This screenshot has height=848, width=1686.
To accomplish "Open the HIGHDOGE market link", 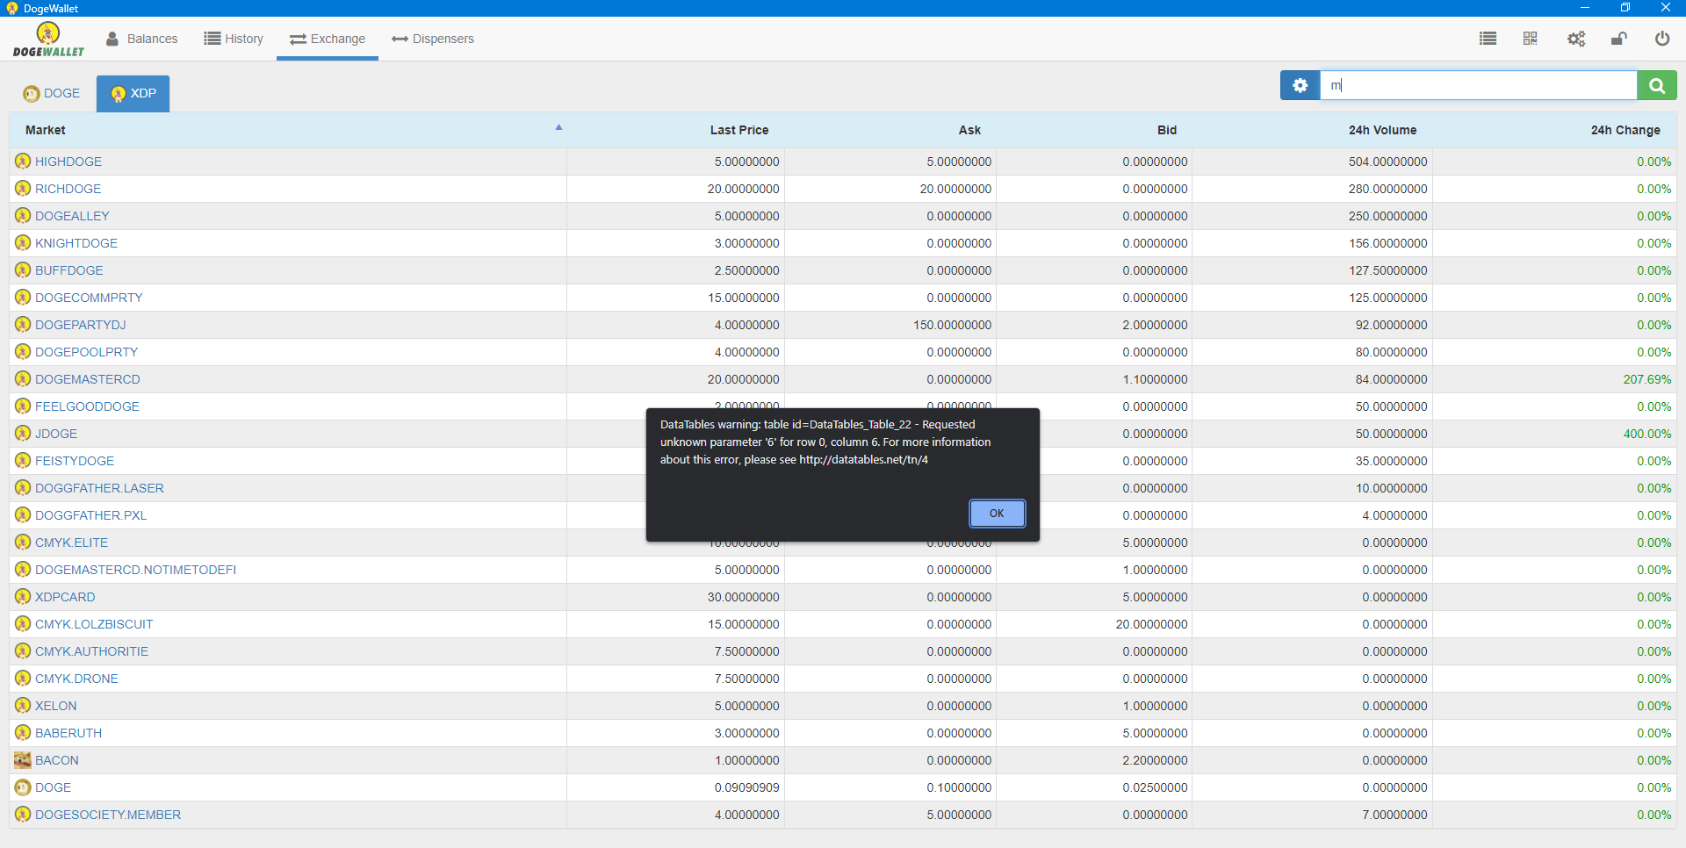I will point(68,162).
